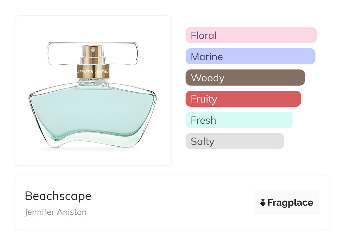The width and height of the screenshot is (344, 244).
Task: Open the Jennifer Aniston brand link
Action: tap(56, 212)
